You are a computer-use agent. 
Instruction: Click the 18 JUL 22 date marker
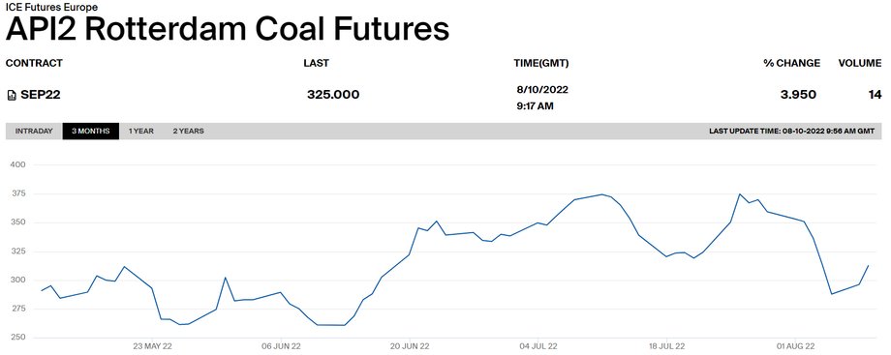click(666, 346)
